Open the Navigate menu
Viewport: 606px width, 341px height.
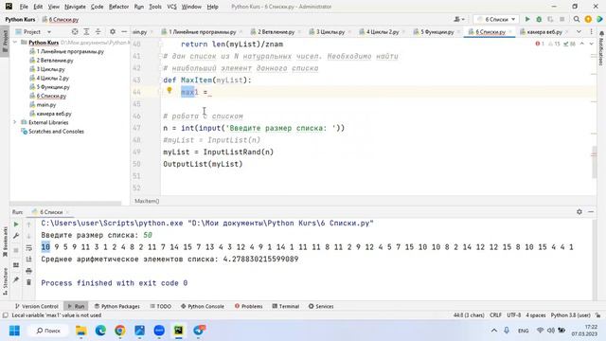pyautogui.click(x=75, y=7)
